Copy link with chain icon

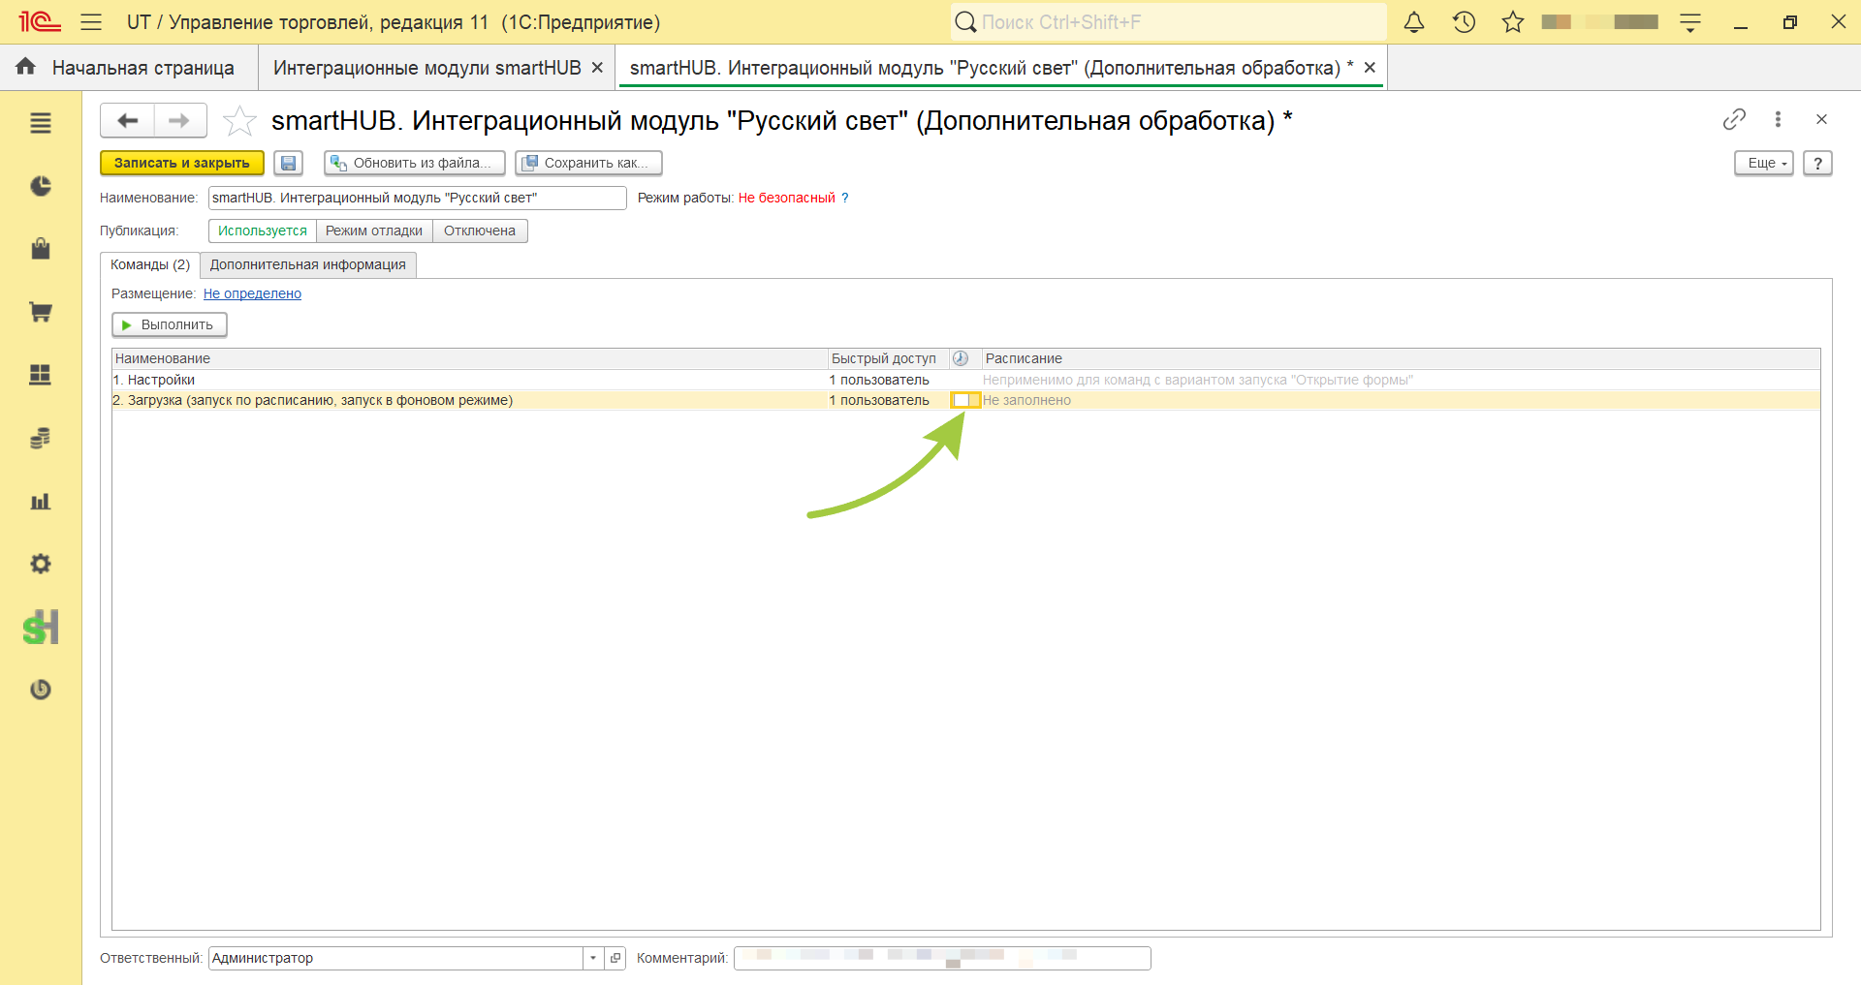point(1734,119)
